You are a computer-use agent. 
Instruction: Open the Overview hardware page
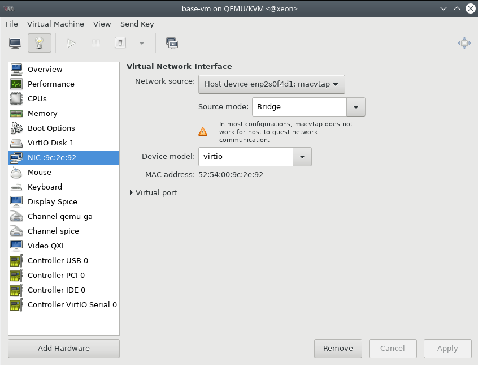point(46,69)
